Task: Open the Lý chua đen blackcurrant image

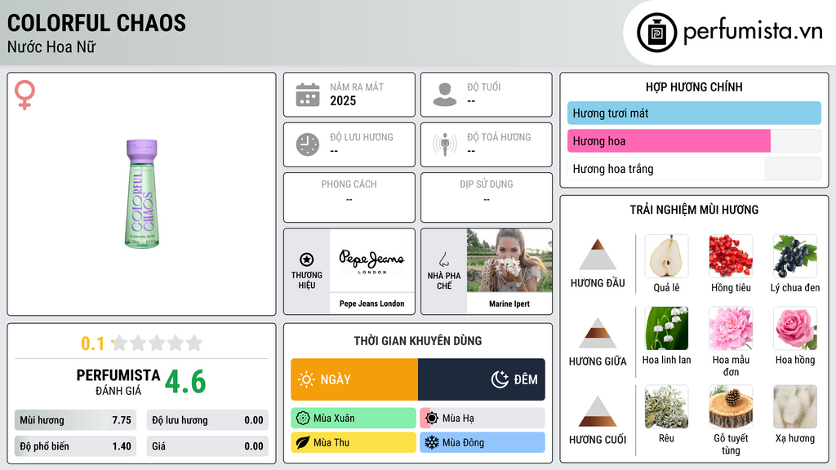Action: pyautogui.click(x=795, y=256)
